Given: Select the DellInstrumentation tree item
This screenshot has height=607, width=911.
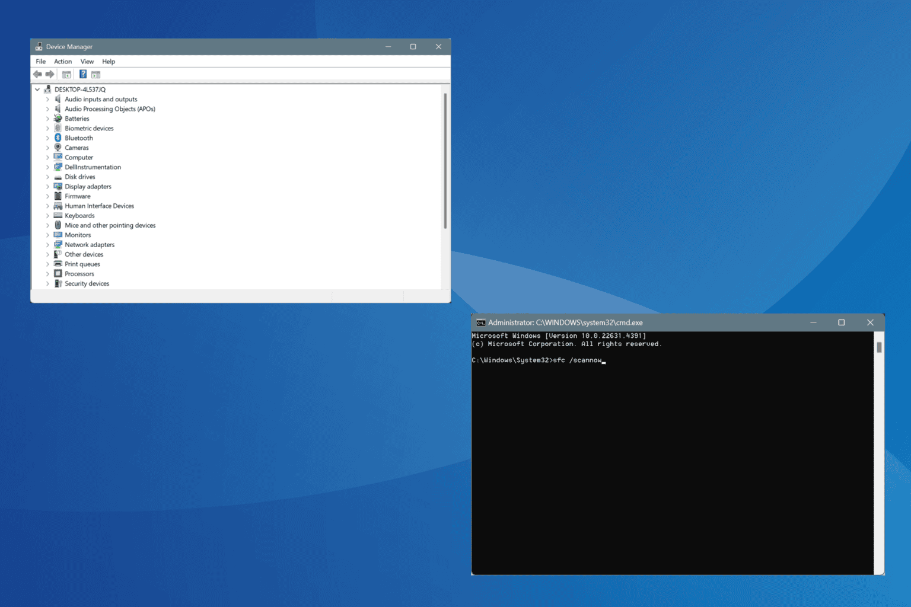Looking at the screenshot, I should pyautogui.click(x=93, y=167).
